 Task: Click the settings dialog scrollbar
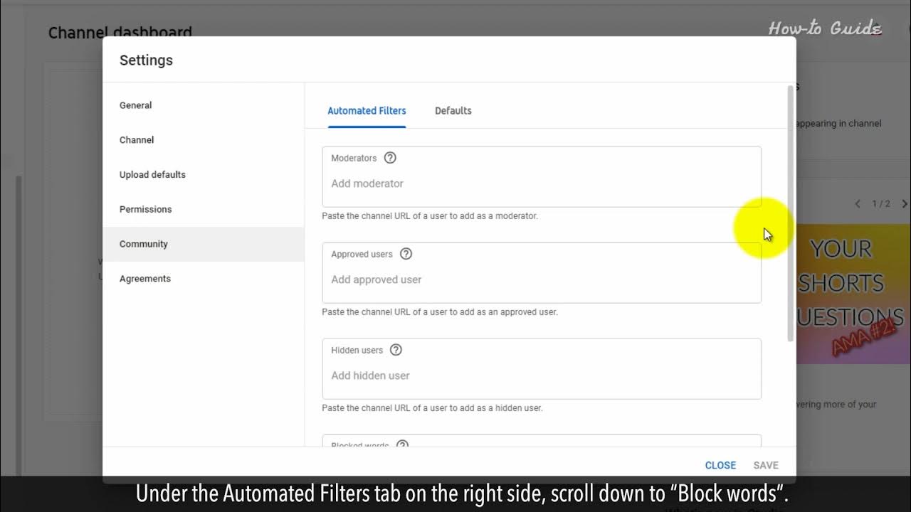(790, 213)
